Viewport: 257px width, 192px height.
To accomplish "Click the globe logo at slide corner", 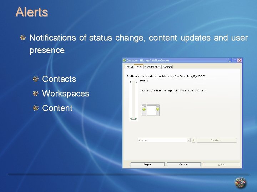I will point(241,183).
